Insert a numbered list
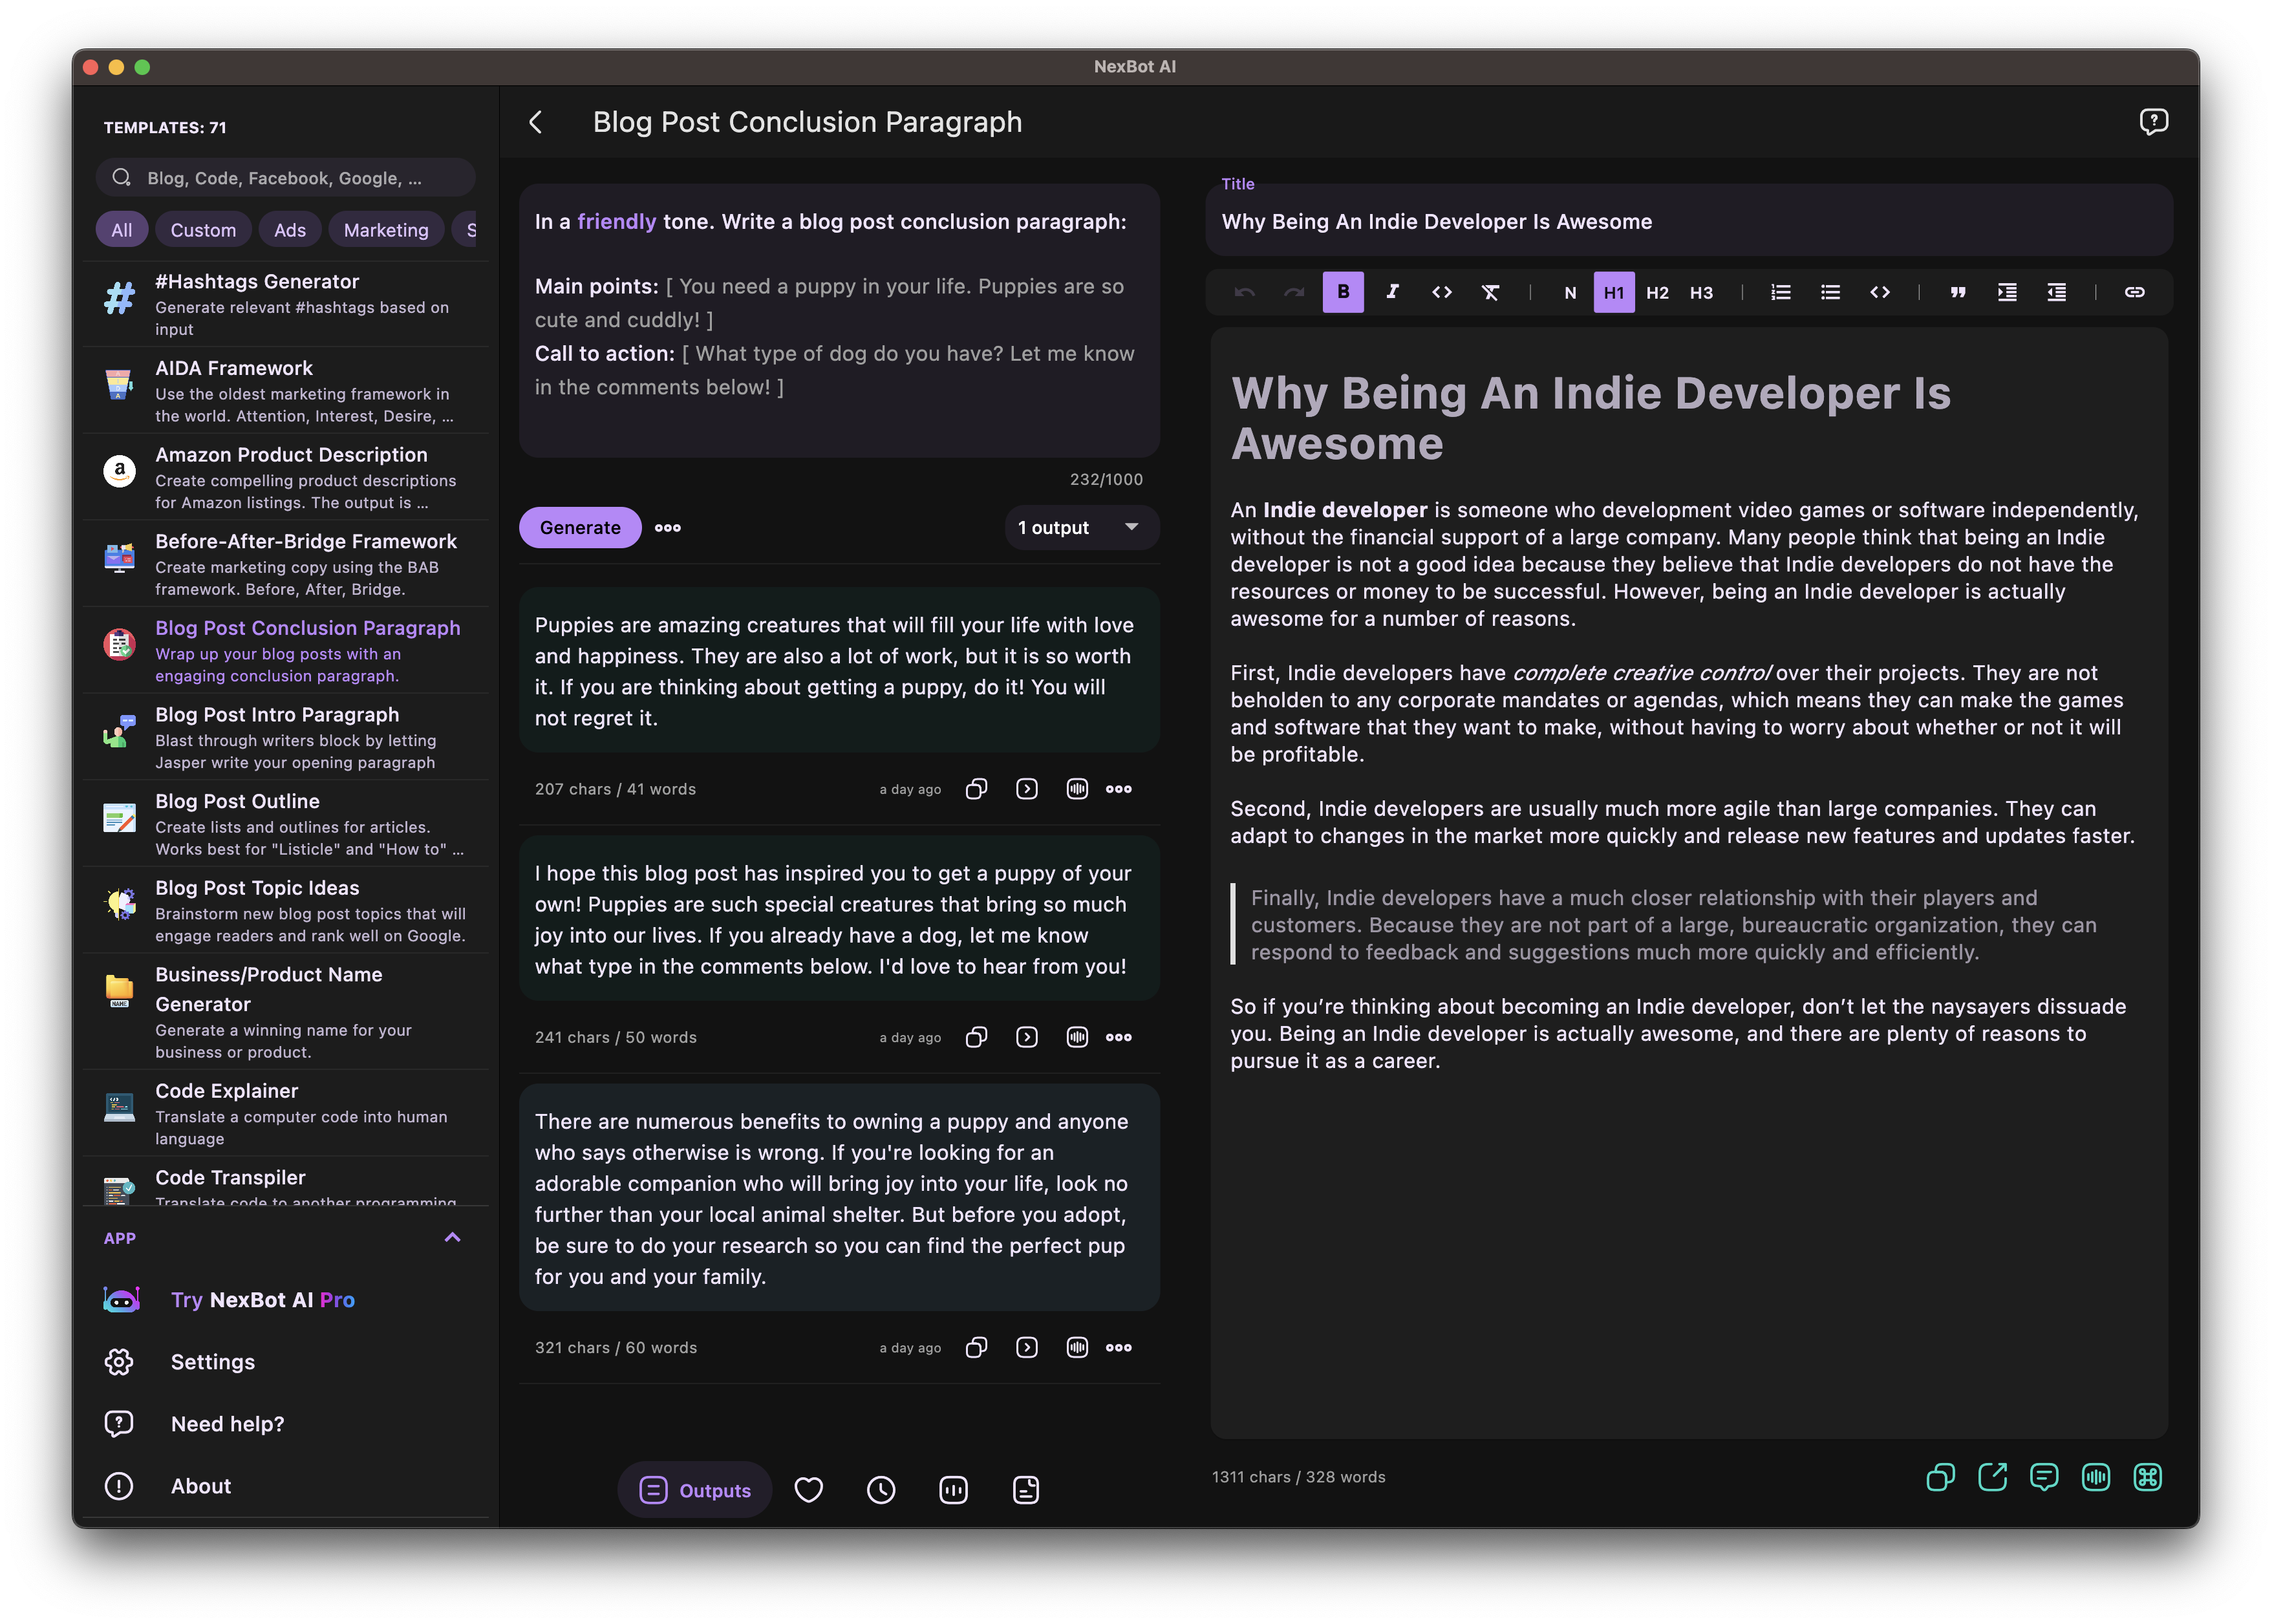This screenshot has height=1624, width=2272. tap(1781, 292)
